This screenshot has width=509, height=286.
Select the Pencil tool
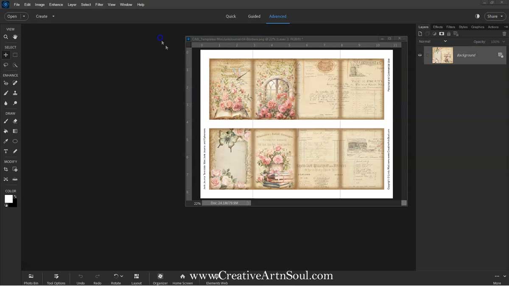pyautogui.click(x=15, y=151)
